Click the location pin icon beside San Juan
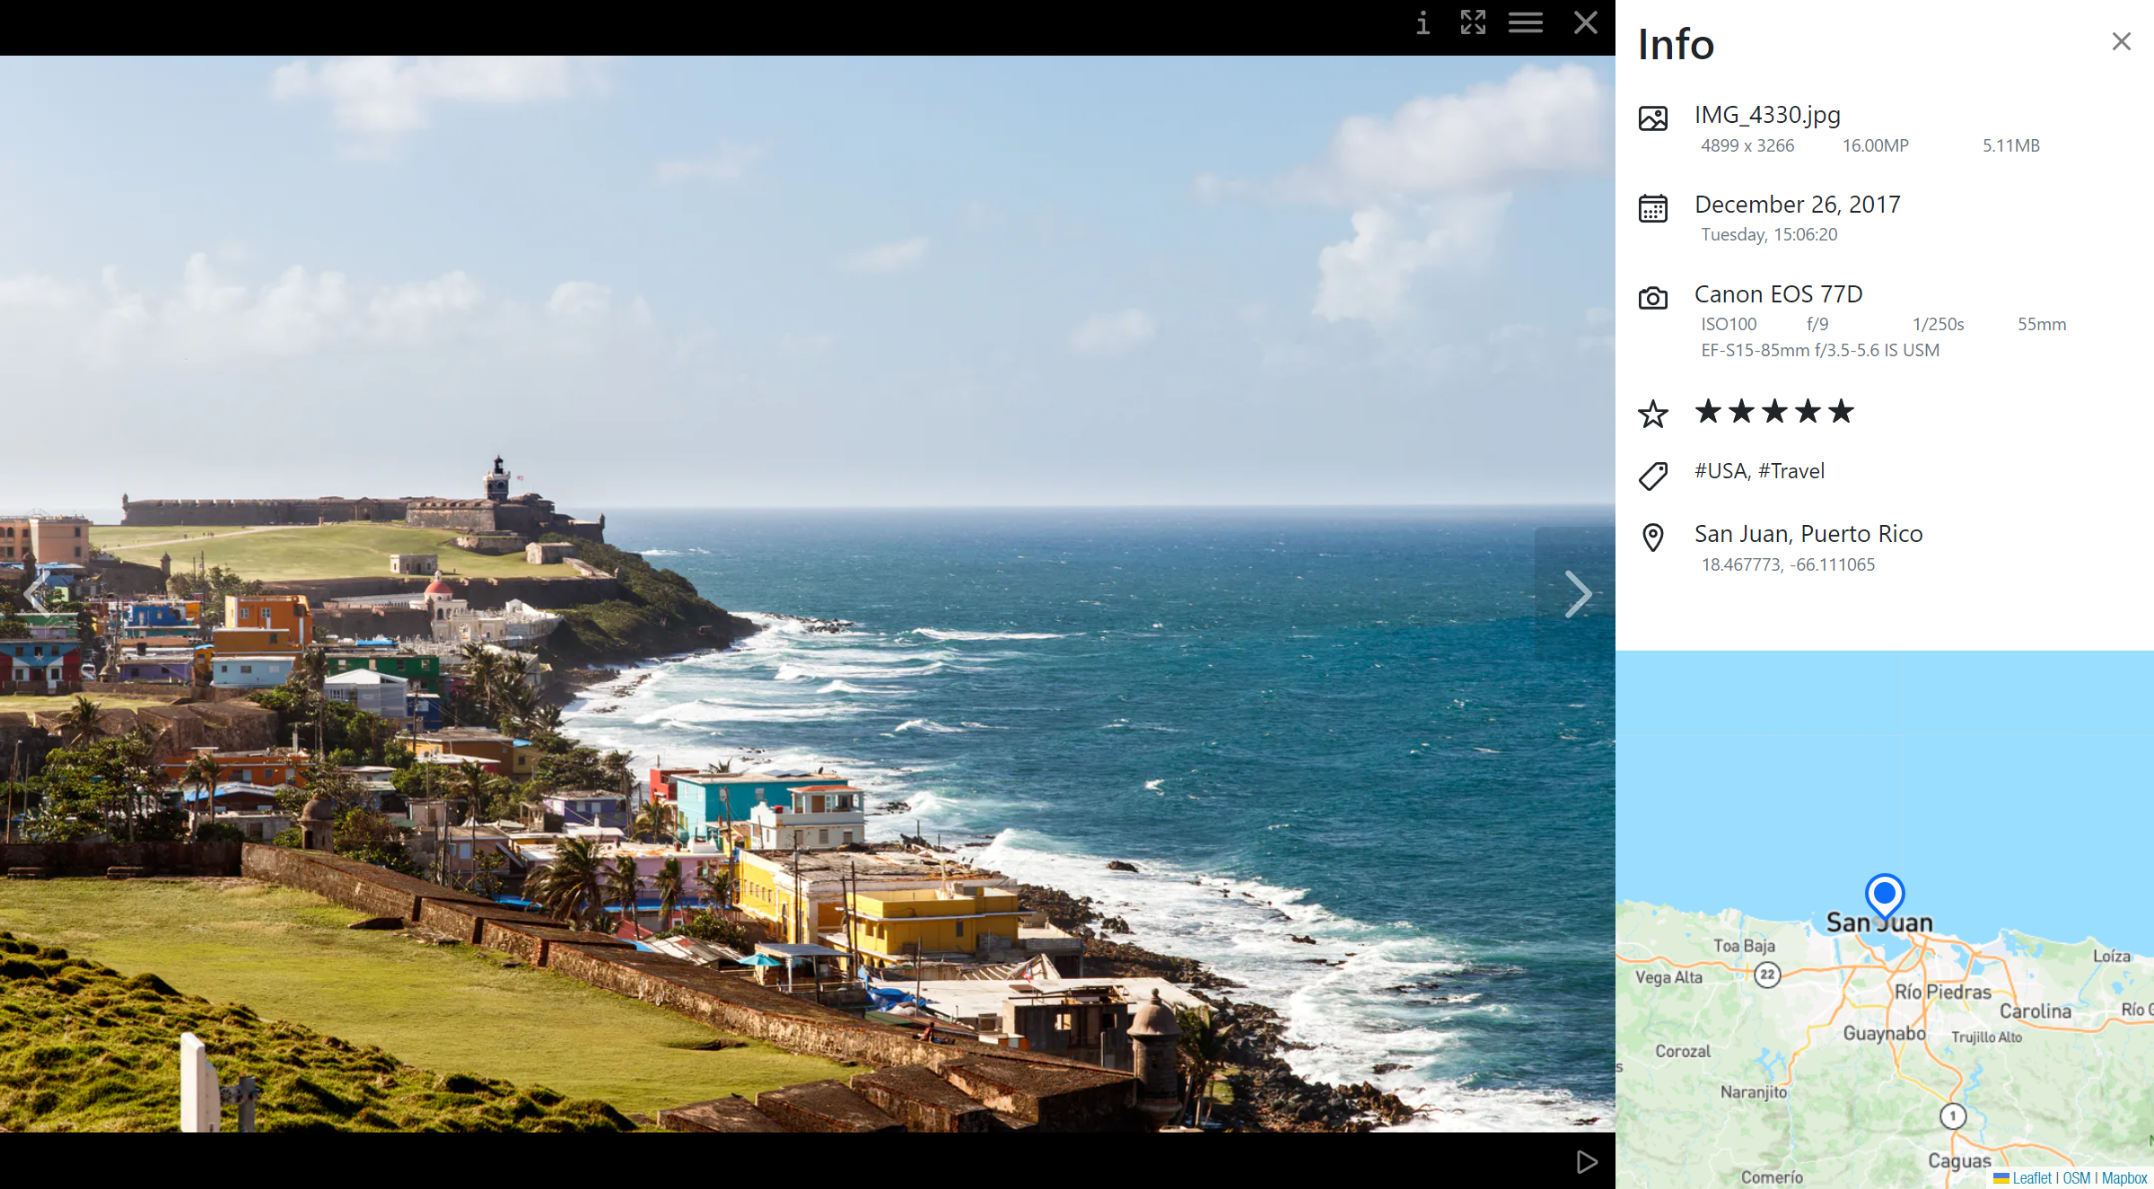The width and height of the screenshot is (2154, 1189). tap(1652, 538)
